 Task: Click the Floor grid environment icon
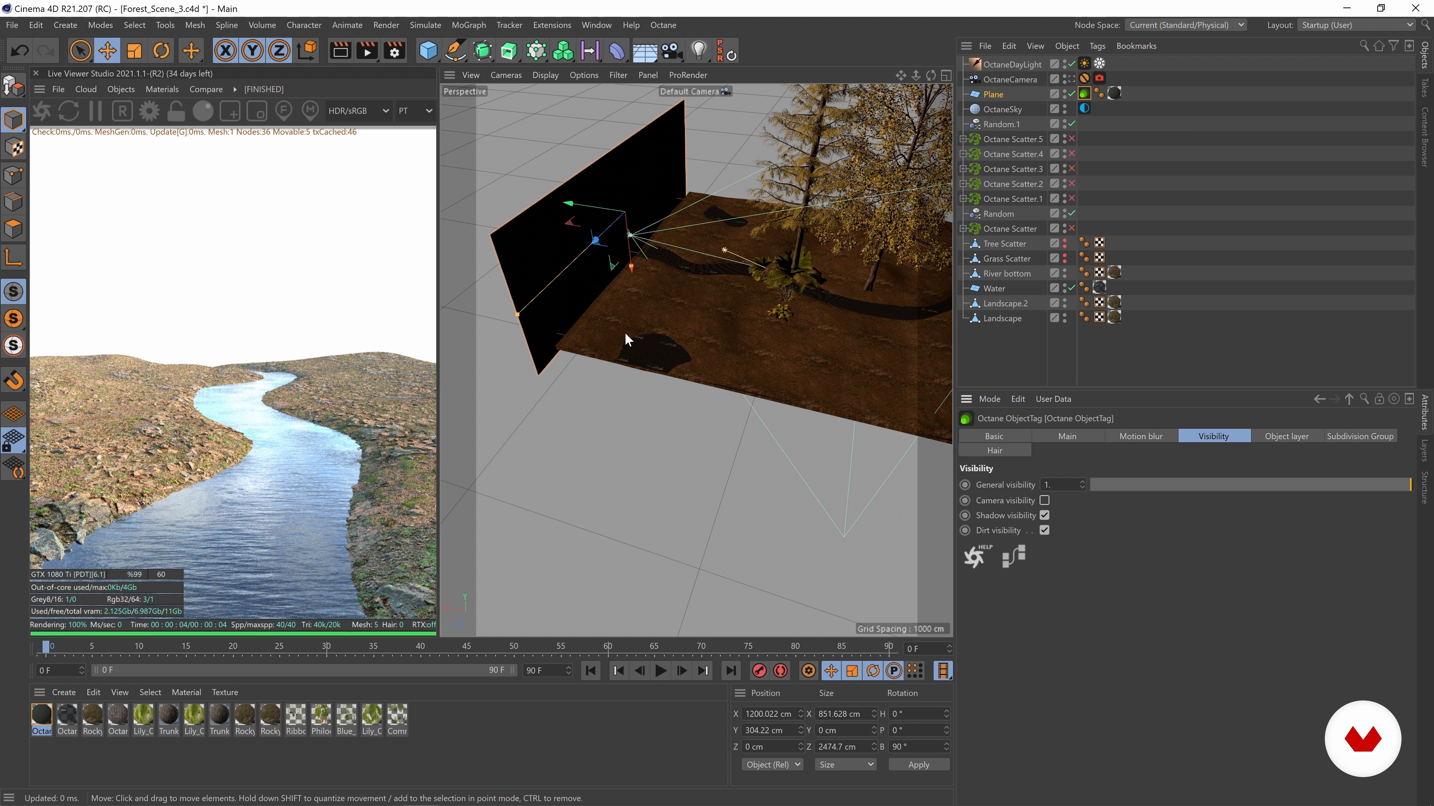[645, 51]
